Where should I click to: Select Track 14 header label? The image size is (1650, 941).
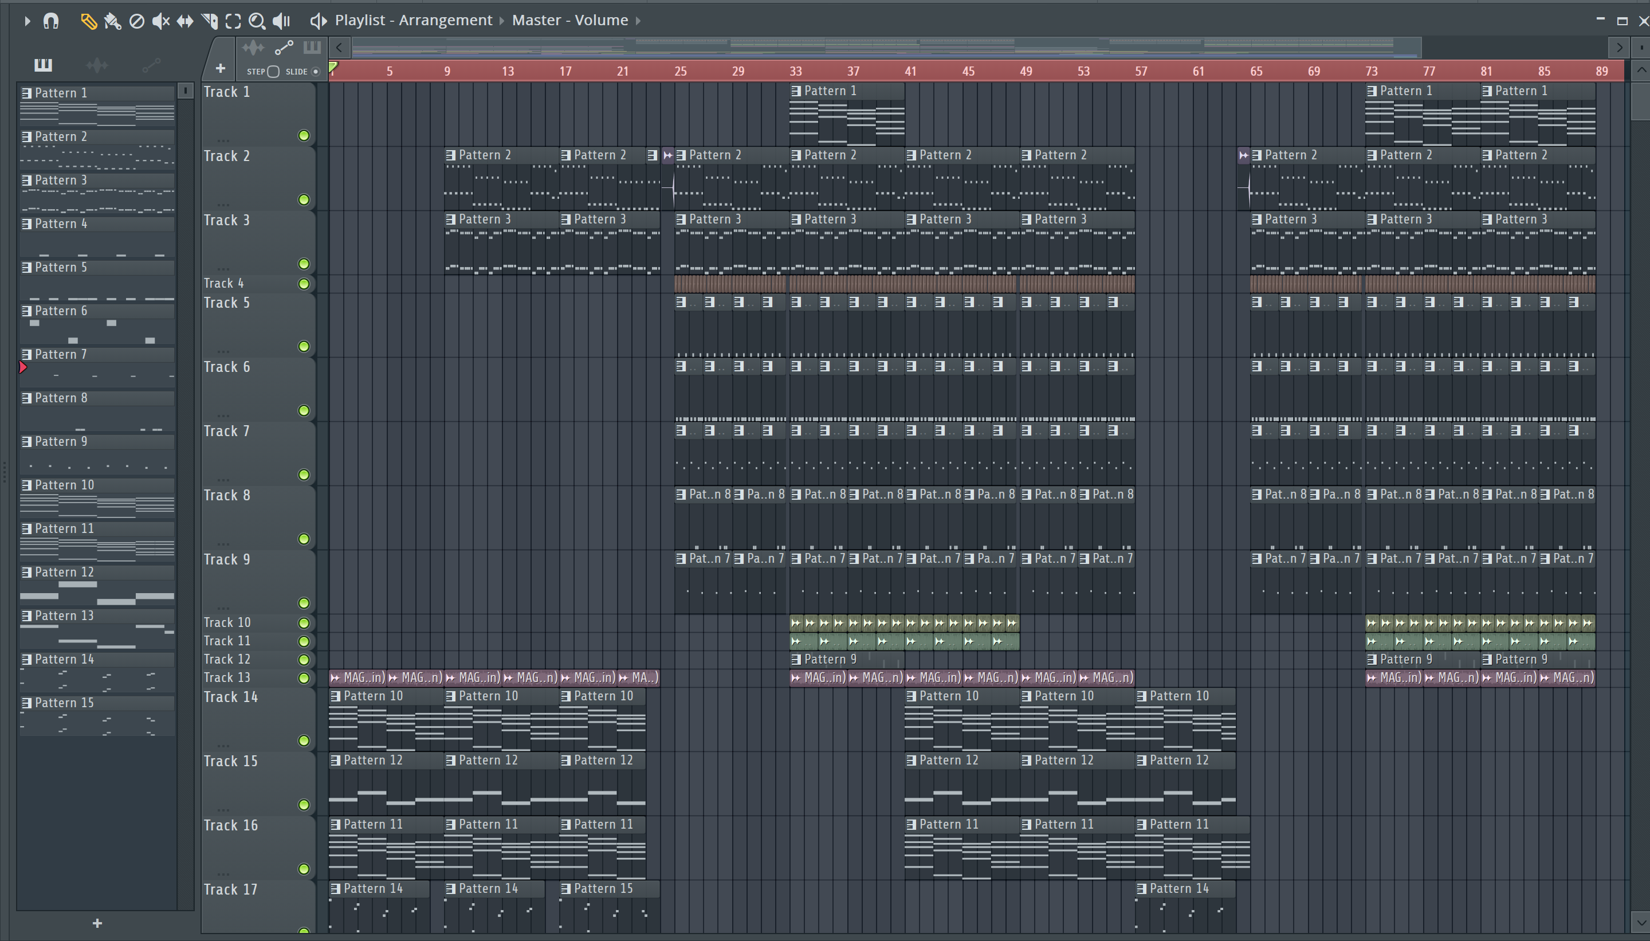[231, 697]
